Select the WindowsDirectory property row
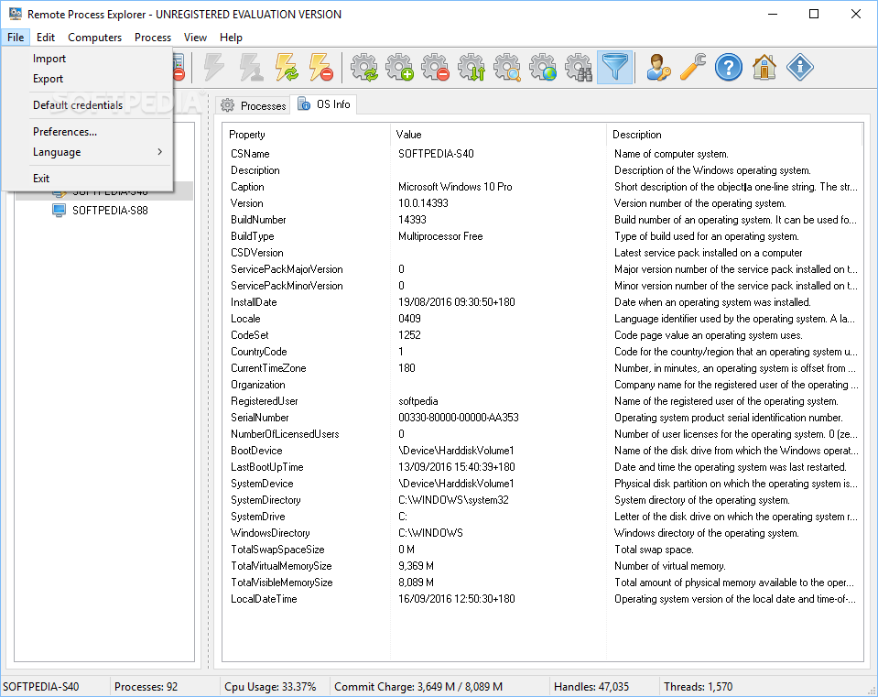 point(542,533)
